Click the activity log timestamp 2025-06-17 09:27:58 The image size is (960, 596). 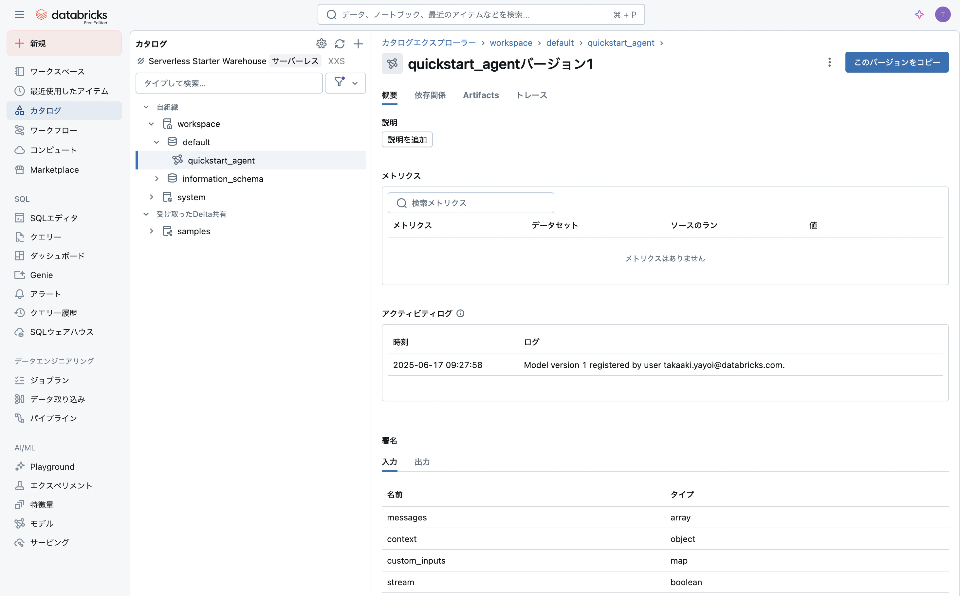coord(437,365)
